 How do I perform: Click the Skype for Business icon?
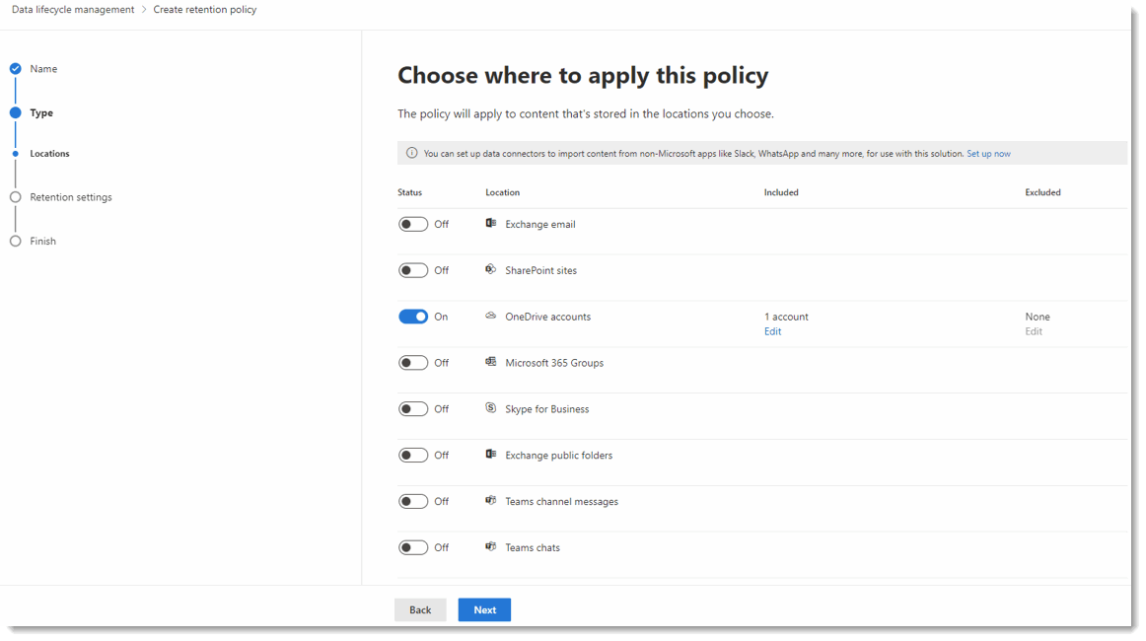tap(491, 408)
